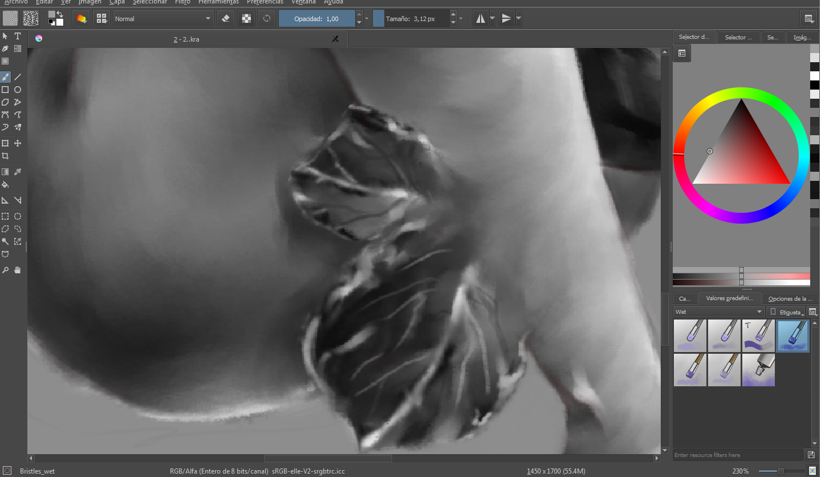Select the freehand path tool
821x477 pixels.
(18, 115)
